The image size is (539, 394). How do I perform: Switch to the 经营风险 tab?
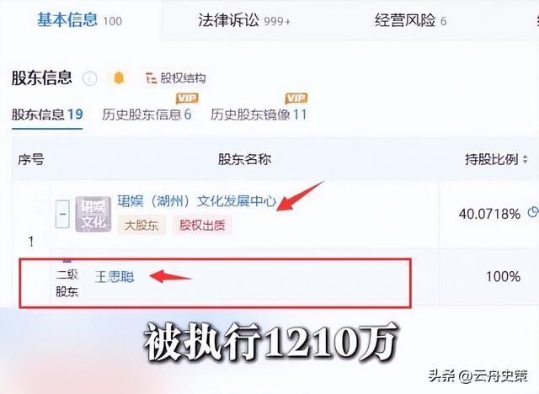pos(410,20)
